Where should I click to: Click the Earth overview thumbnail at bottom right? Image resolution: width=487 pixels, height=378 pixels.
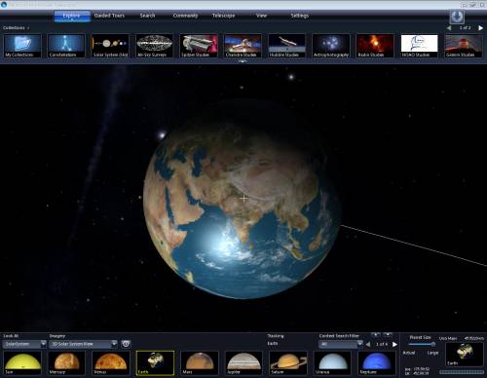pos(465,355)
